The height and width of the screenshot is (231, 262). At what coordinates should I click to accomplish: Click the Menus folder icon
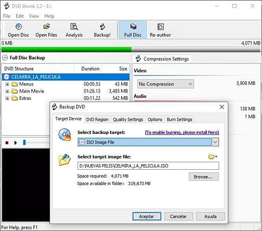[14, 84]
